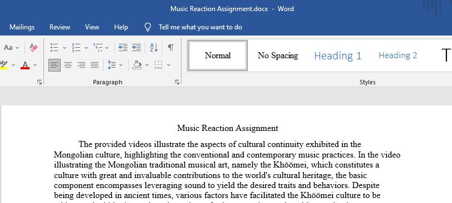Open the line spacing options dropdown arrow
This screenshot has width=452, height=203.
[x=120, y=65]
